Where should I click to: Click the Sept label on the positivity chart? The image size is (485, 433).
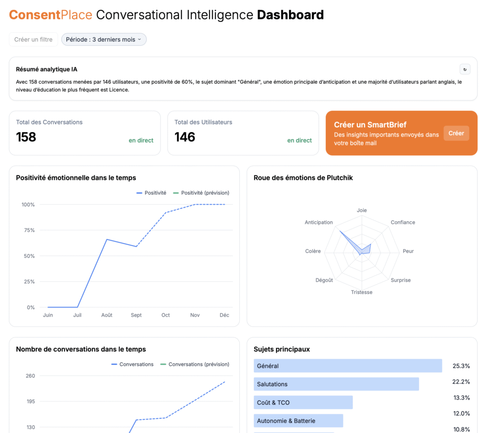coord(136,315)
